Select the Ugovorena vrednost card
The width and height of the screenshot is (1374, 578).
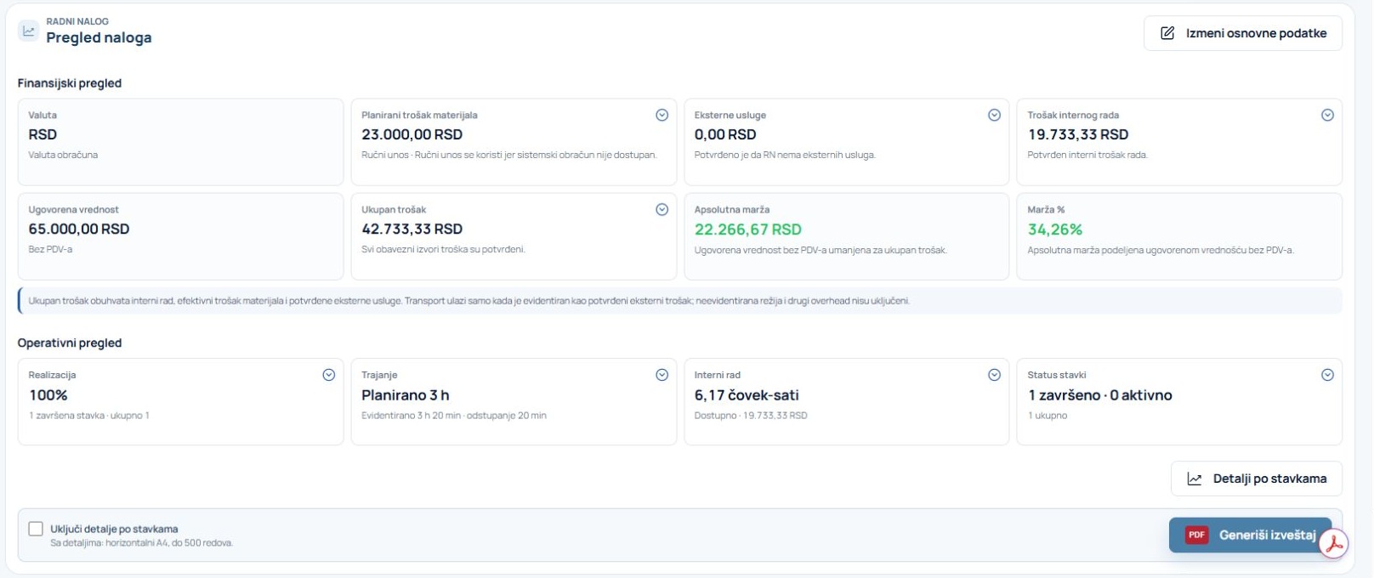pyautogui.click(x=180, y=236)
